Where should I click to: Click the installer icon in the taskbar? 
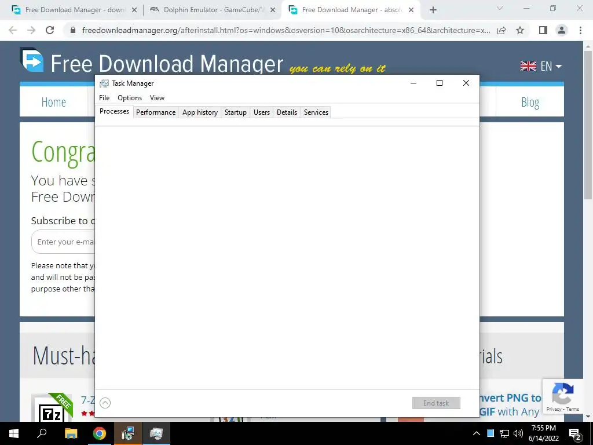128,433
